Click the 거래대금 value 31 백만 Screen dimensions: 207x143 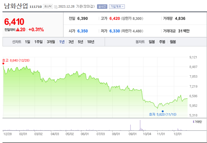[x=184, y=31]
